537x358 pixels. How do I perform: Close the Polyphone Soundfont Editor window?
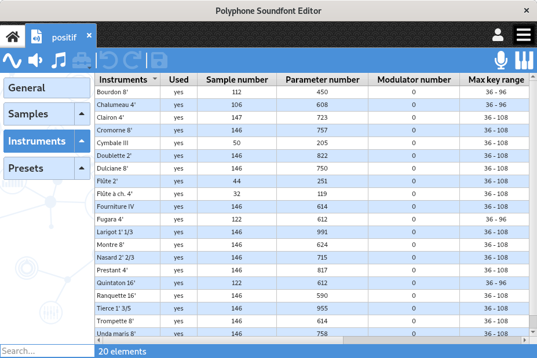(527, 10)
